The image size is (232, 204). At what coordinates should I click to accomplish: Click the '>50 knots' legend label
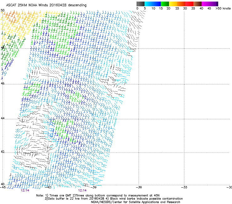click(223, 8)
